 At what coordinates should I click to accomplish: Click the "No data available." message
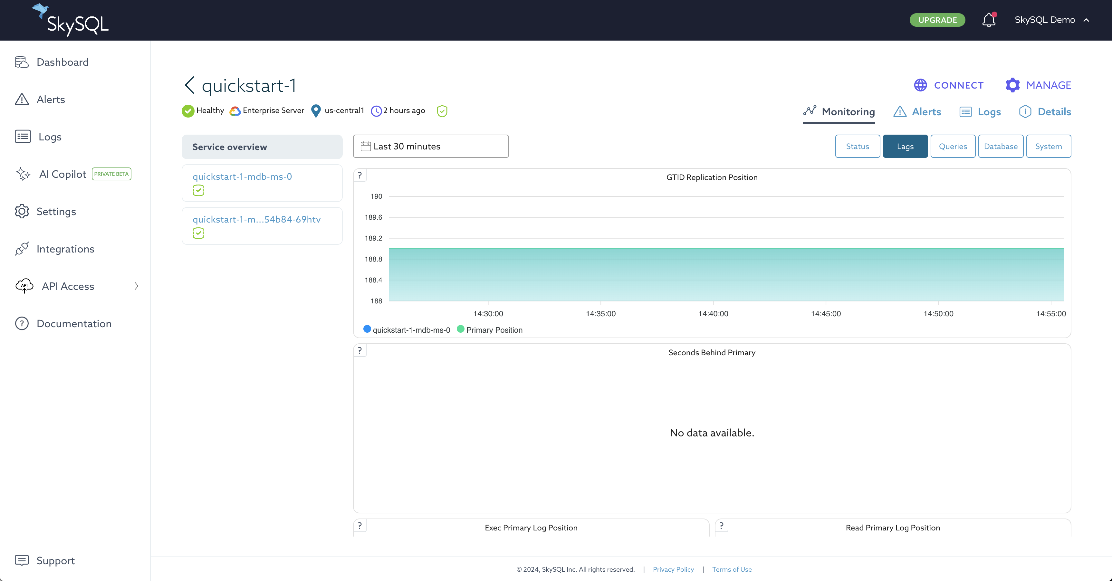(x=712, y=433)
